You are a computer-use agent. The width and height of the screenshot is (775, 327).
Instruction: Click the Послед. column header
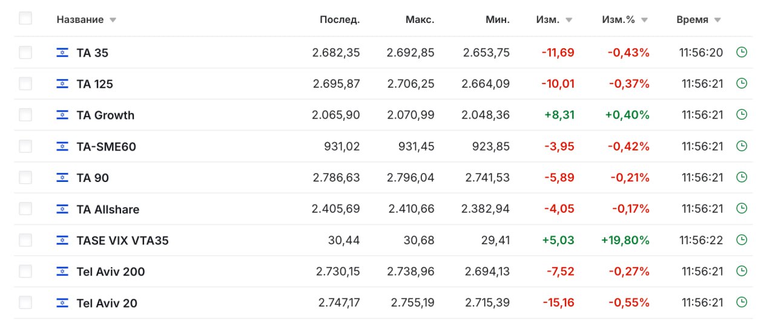point(340,19)
